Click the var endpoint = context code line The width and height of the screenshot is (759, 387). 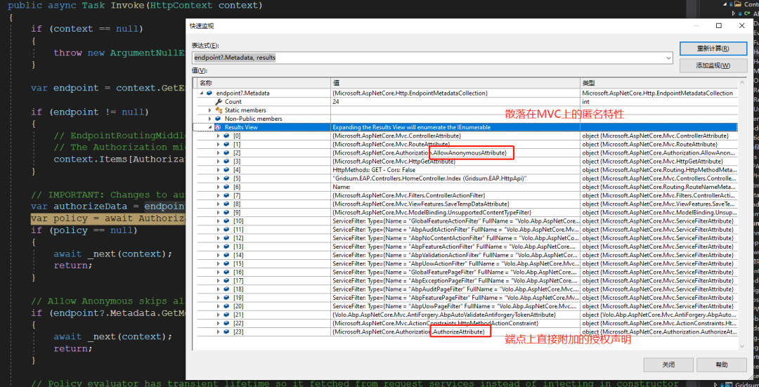pyautogui.click(x=108, y=88)
